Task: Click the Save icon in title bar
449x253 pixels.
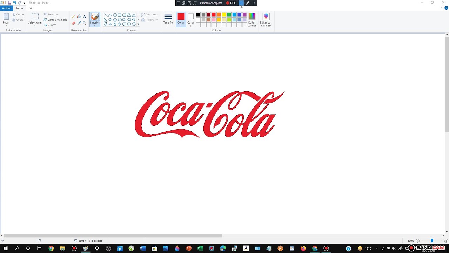Action: coord(9,3)
